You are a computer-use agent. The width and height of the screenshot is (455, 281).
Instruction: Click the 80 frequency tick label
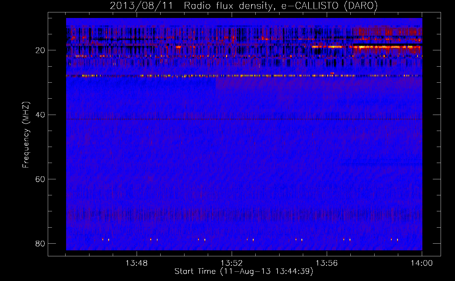tap(40, 243)
